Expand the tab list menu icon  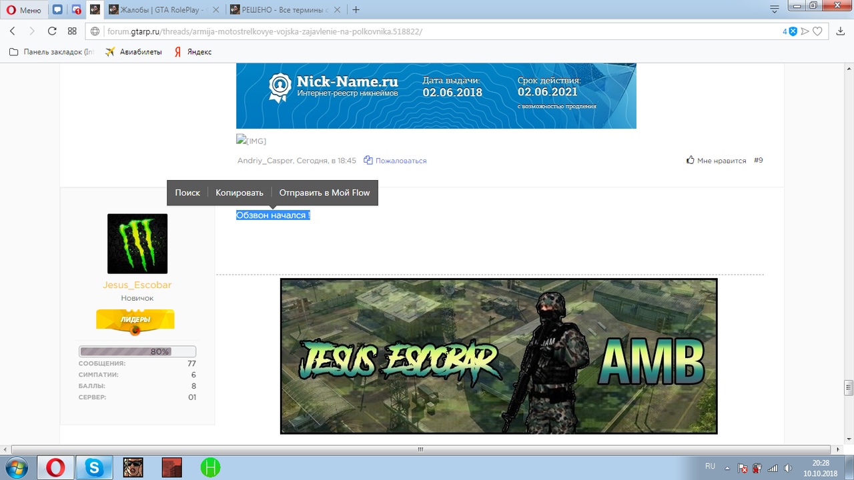click(775, 10)
